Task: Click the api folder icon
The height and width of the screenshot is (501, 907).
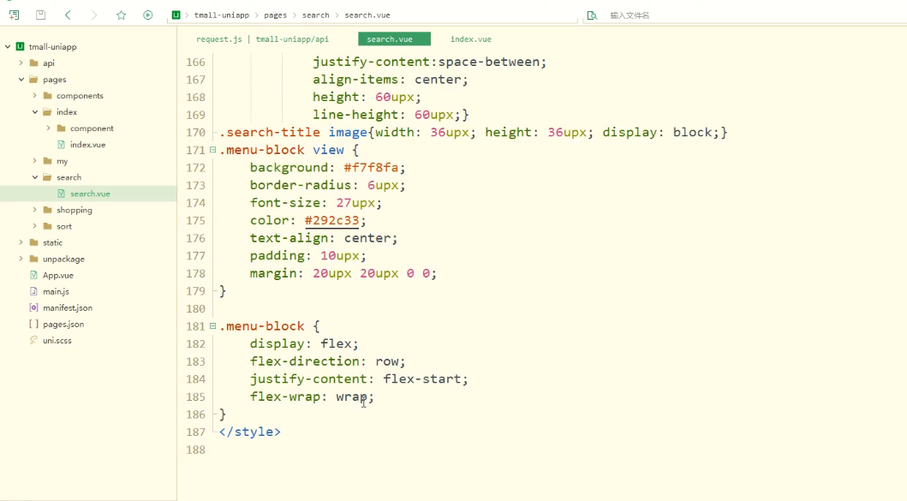Action: point(34,63)
